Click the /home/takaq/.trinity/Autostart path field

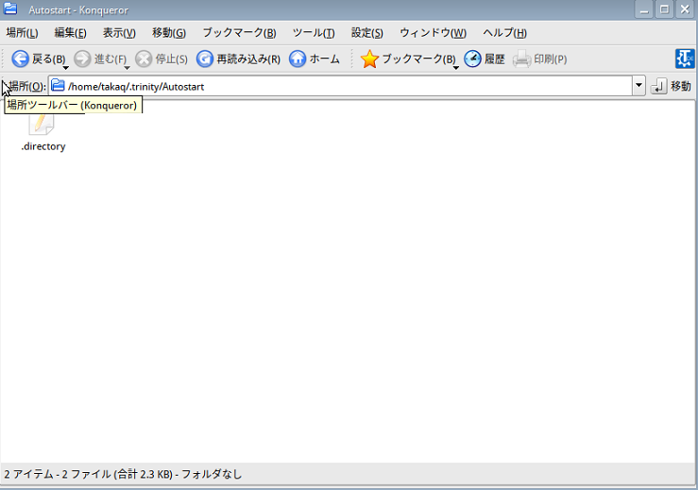pyautogui.click(x=341, y=86)
